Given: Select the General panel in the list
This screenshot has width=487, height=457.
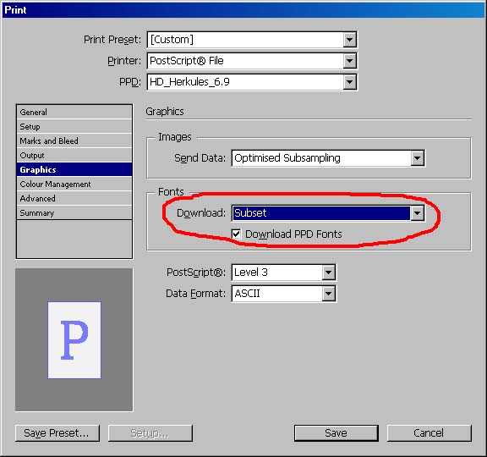Looking at the screenshot, I should tap(74, 112).
